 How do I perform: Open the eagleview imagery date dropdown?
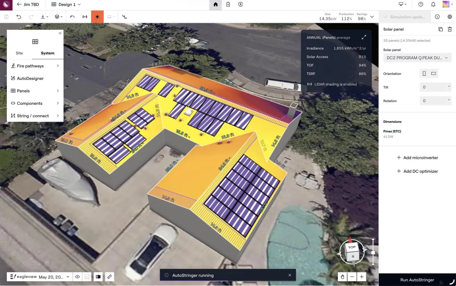pos(40,277)
